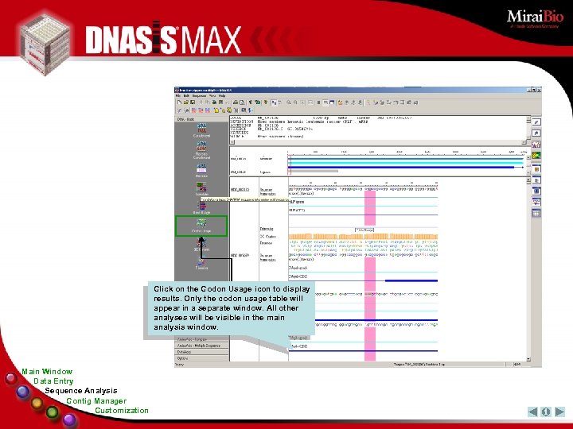Viewport: 573px width, 429px height.
Task: Go to Main Window section link
Action: click(x=47, y=371)
